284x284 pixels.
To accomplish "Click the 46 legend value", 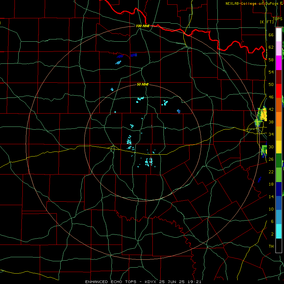I will (x=271, y=97).
